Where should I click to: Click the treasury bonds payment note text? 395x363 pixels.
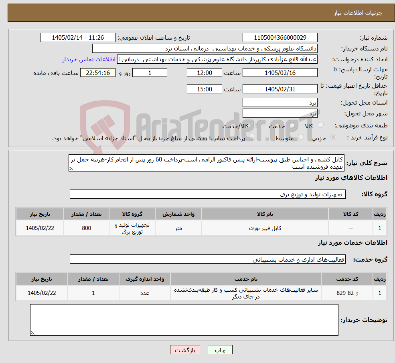148,138
